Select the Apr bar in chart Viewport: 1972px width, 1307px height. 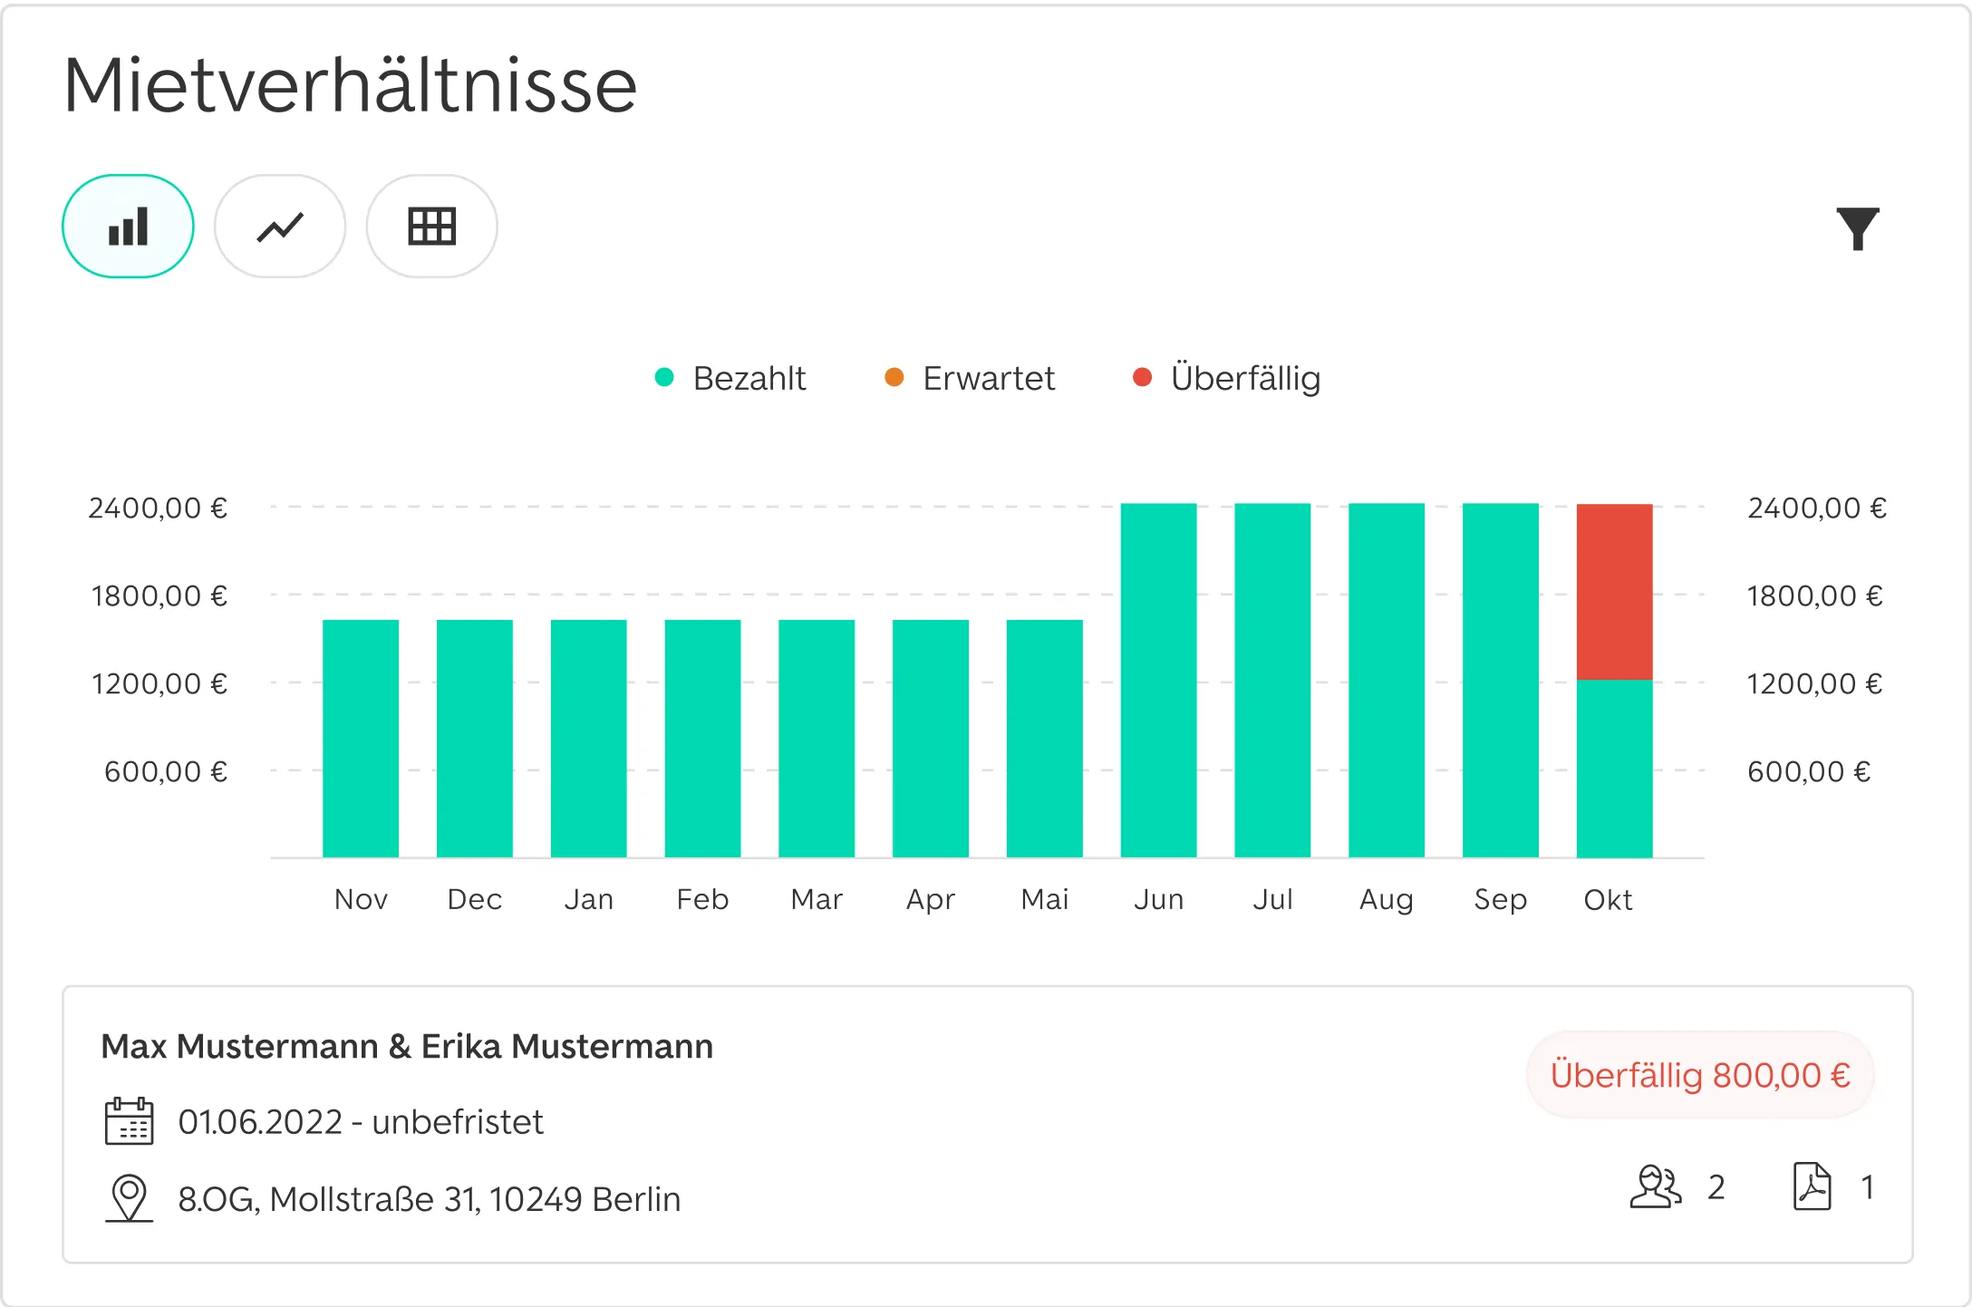point(931,739)
